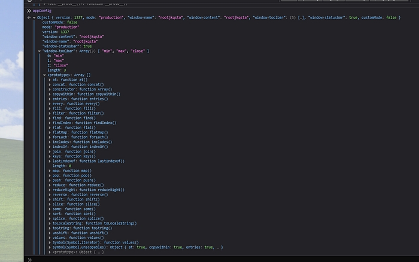Expand the lastIndexOf function entry
The width and height of the screenshot is (419, 262).
pos(50,161)
